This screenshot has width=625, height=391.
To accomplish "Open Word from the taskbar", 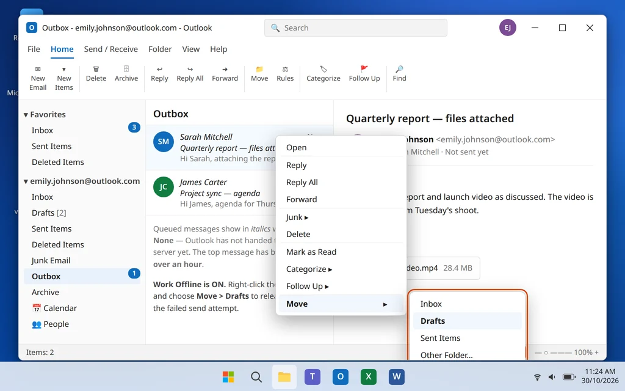I will (397, 376).
